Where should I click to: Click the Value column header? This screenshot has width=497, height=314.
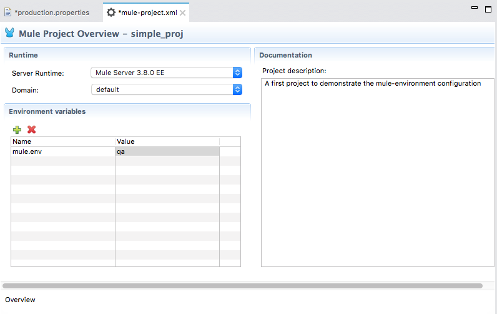coord(167,141)
